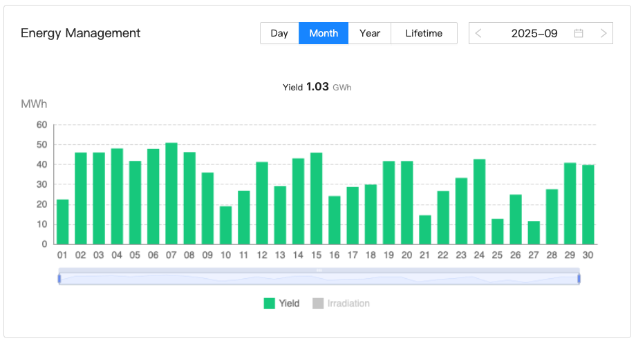Toggle the green Yield legend swatch
The image size is (636, 343).
(x=270, y=303)
